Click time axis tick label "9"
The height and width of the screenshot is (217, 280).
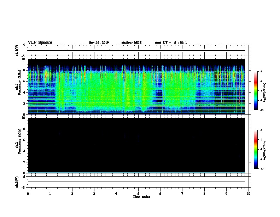(226, 194)
